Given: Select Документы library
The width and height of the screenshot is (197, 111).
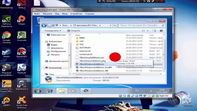Looking at the screenshot, I should click(x=55, y=48).
